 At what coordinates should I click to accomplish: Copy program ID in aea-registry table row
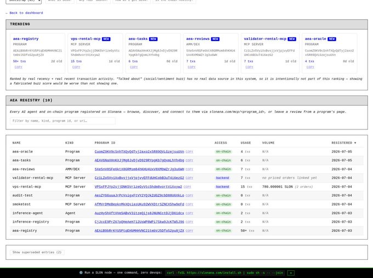point(189,231)
